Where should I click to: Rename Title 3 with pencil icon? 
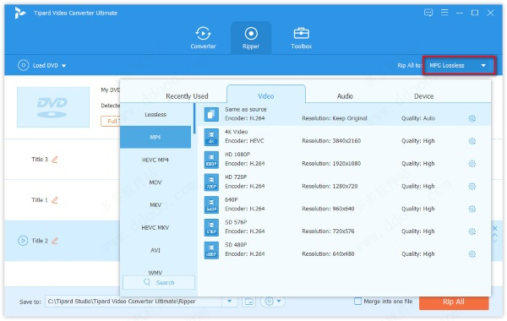[55, 160]
